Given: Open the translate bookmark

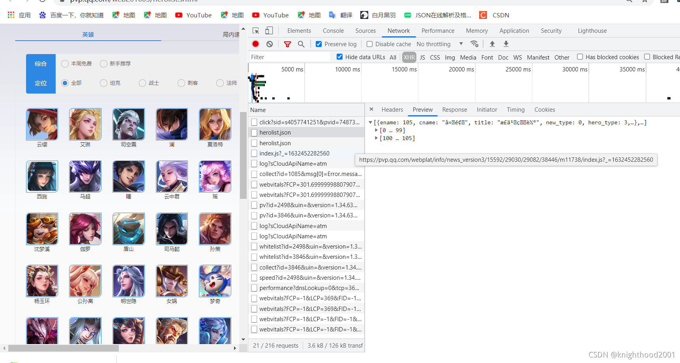Looking at the screenshot, I should click(341, 15).
